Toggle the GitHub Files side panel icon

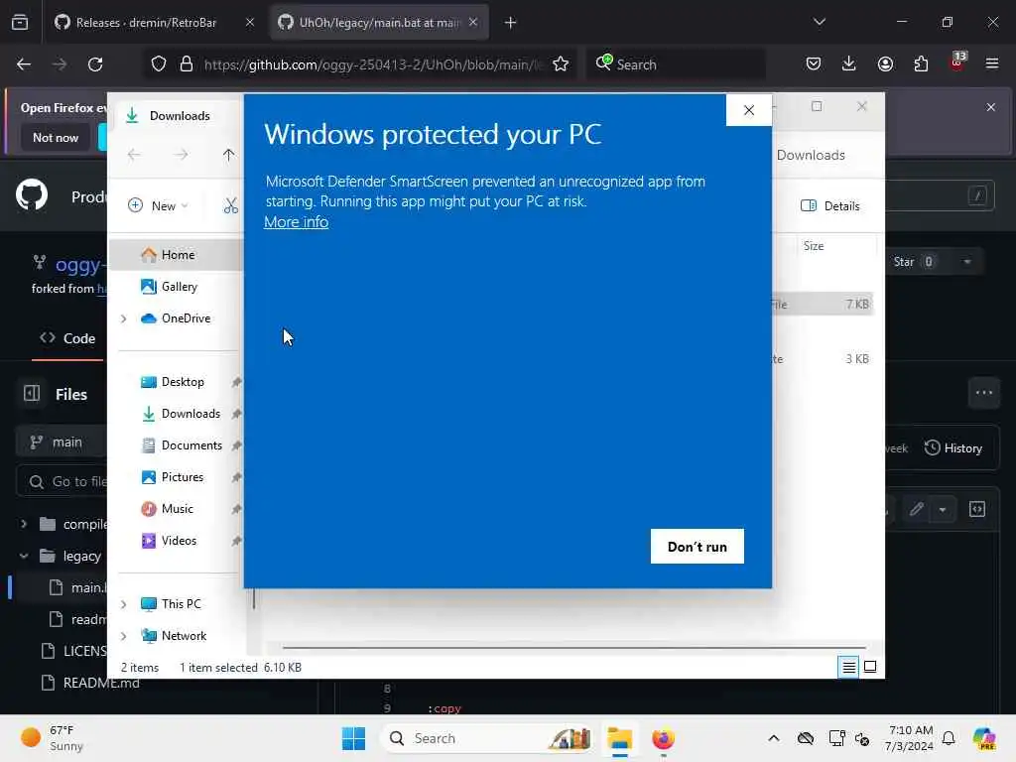32,393
